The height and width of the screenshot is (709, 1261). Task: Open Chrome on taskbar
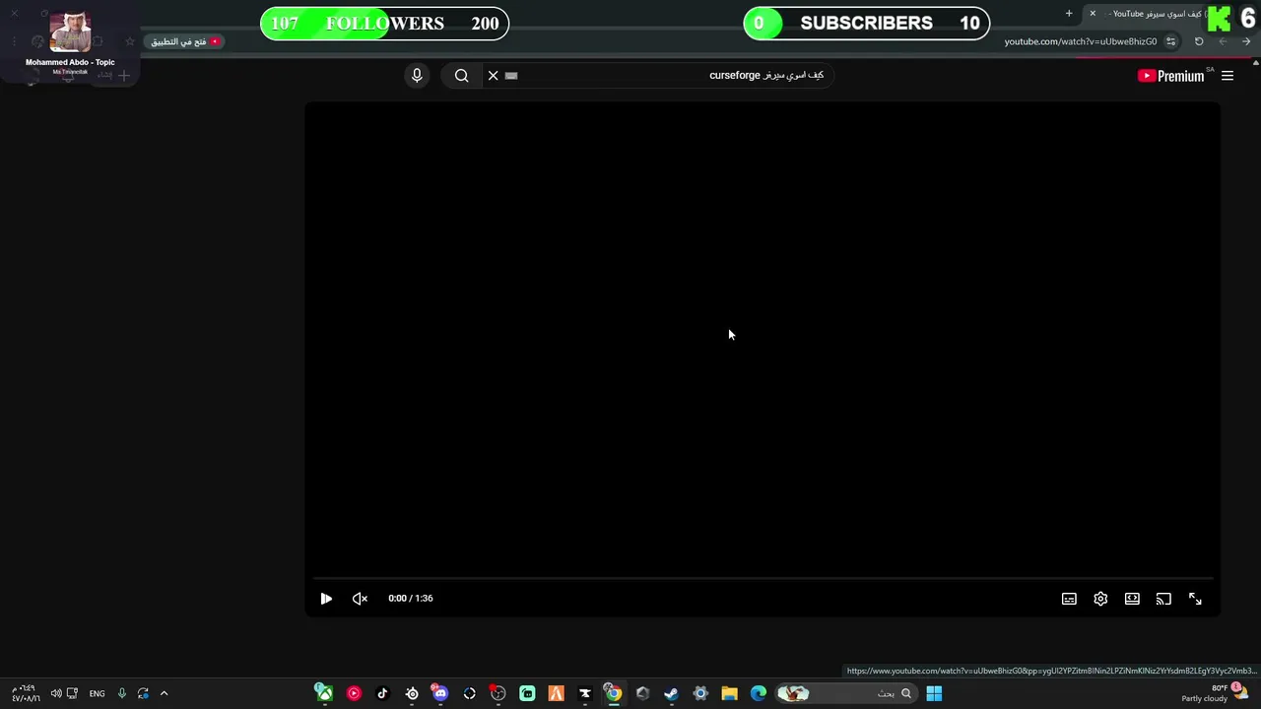coord(613,693)
